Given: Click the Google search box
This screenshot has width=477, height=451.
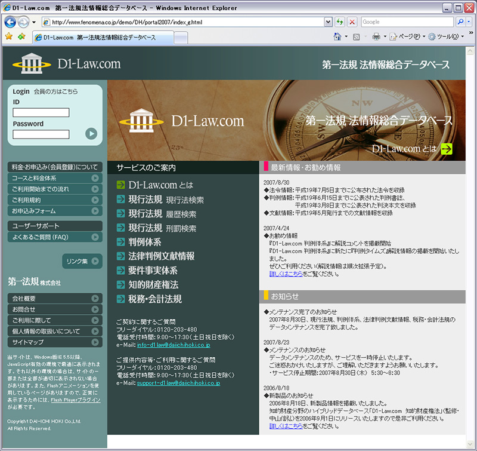Looking at the screenshot, I should click(407, 22).
